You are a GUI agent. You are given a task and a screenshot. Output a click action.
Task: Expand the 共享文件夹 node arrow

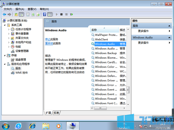pos(9,38)
